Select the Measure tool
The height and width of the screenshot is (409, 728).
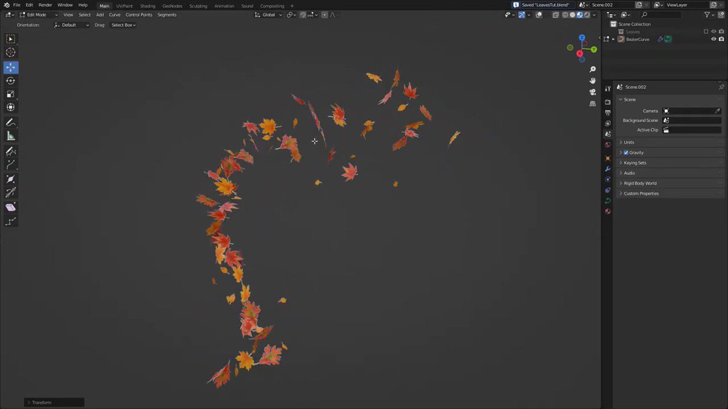tap(10, 136)
